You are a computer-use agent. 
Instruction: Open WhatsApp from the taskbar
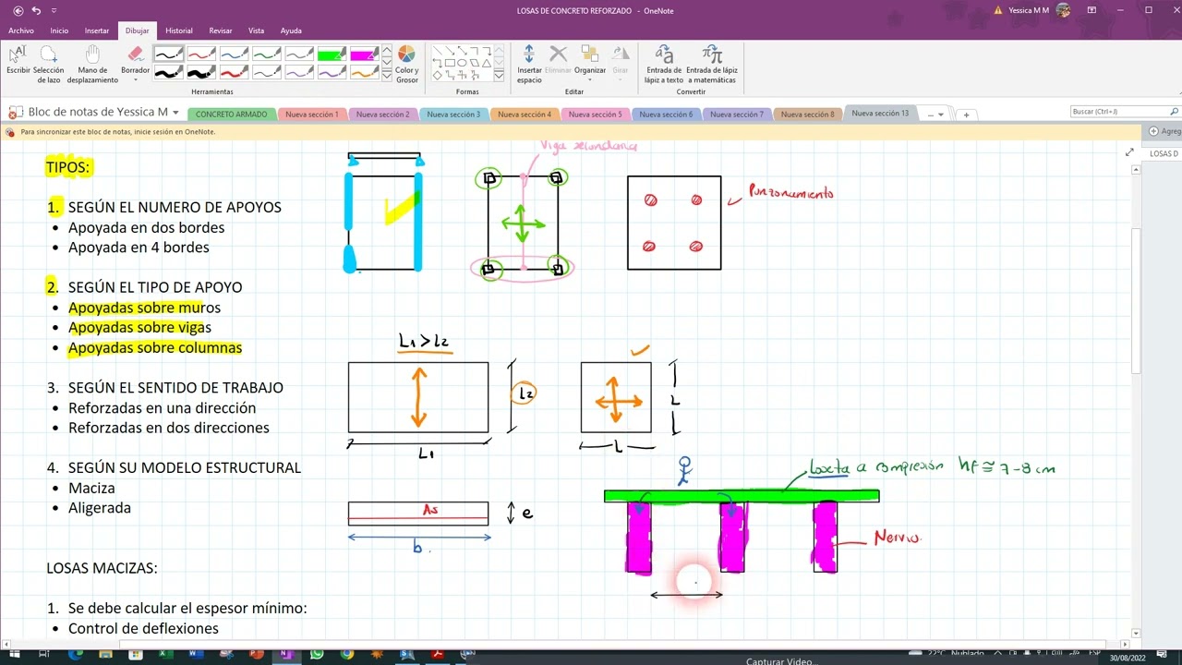click(x=318, y=654)
